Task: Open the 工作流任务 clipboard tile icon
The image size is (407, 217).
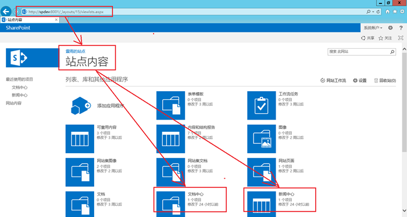Action: (x=262, y=106)
